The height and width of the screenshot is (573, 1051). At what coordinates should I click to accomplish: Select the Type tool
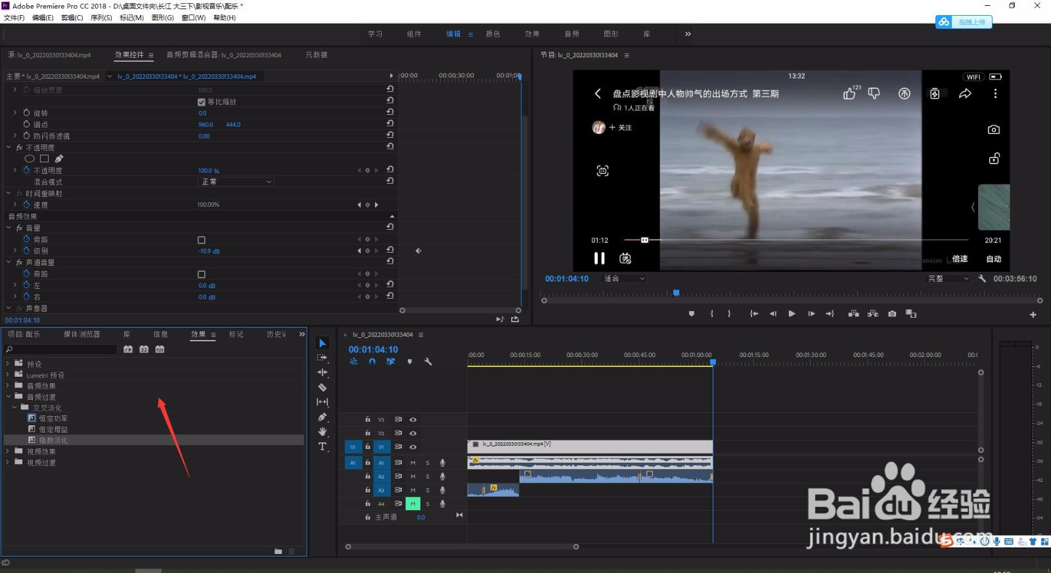[323, 446]
